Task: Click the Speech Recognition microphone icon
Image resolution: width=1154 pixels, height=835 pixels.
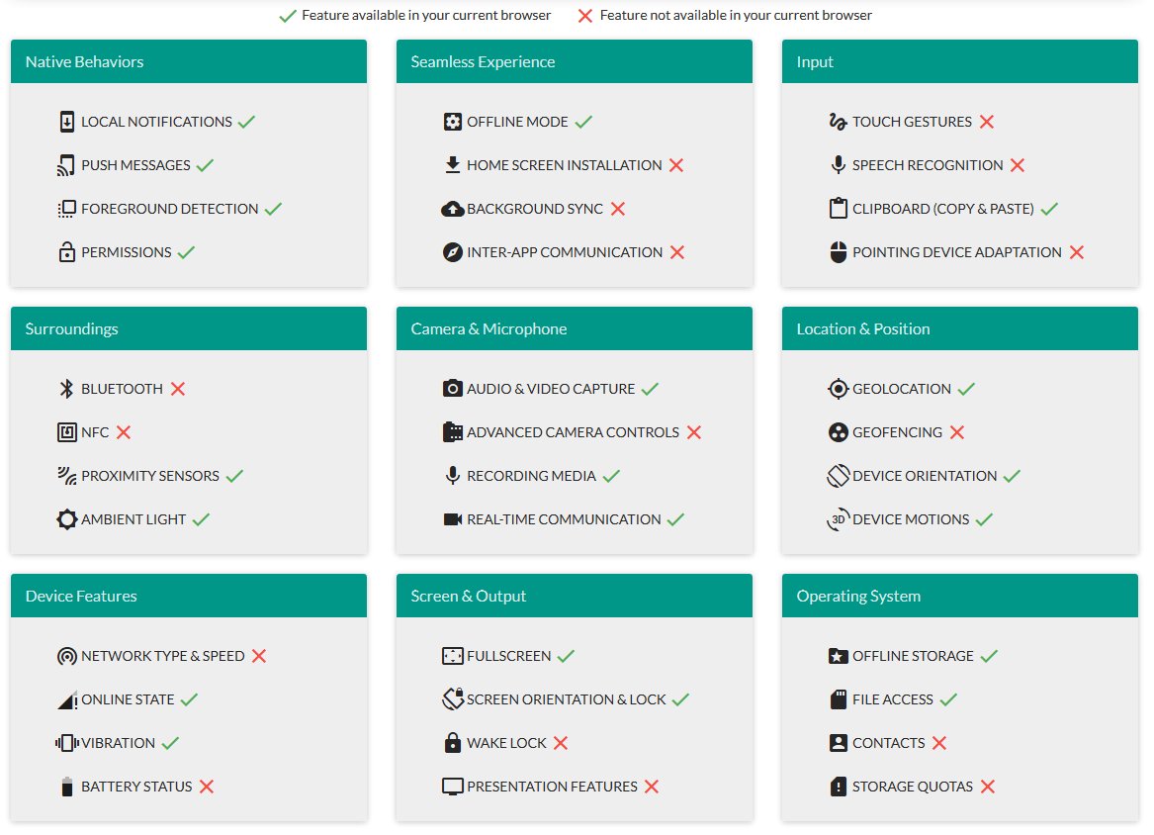Action: (x=839, y=165)
